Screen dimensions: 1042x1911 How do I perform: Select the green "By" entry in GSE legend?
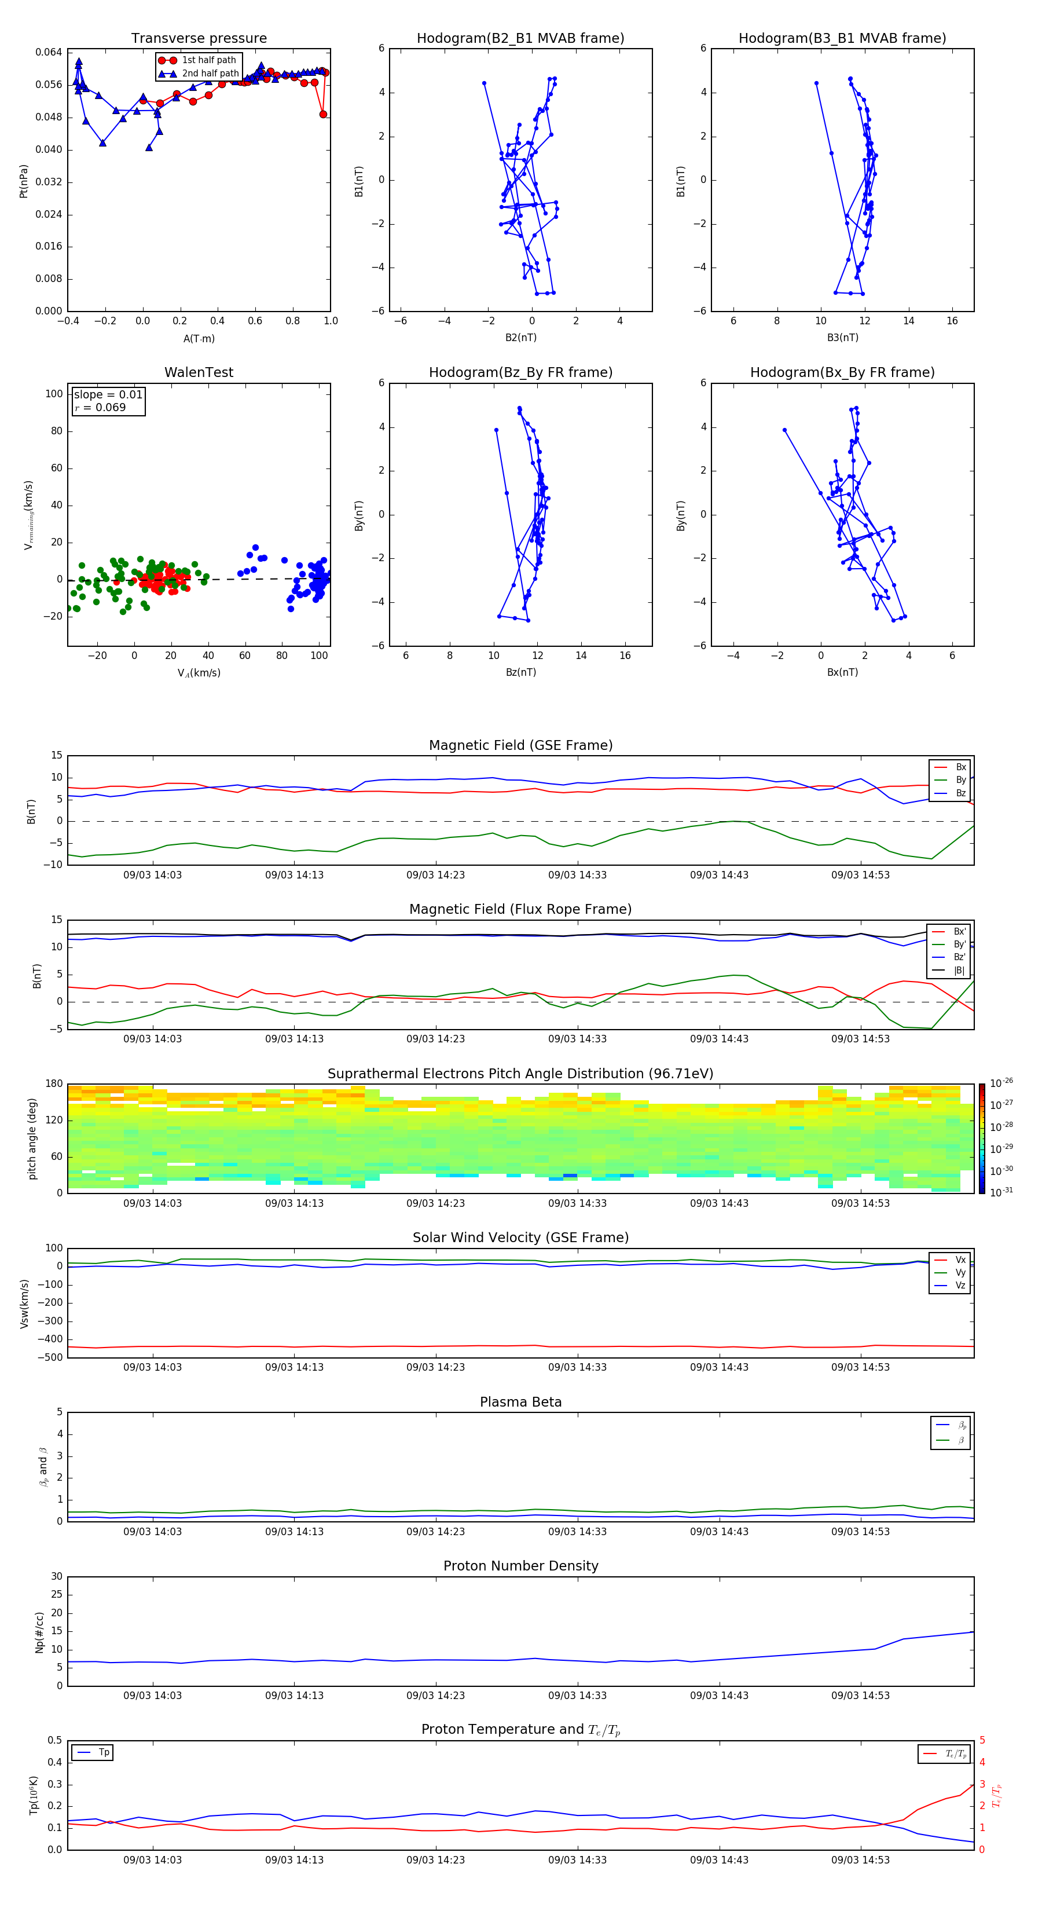pos(950,781)
